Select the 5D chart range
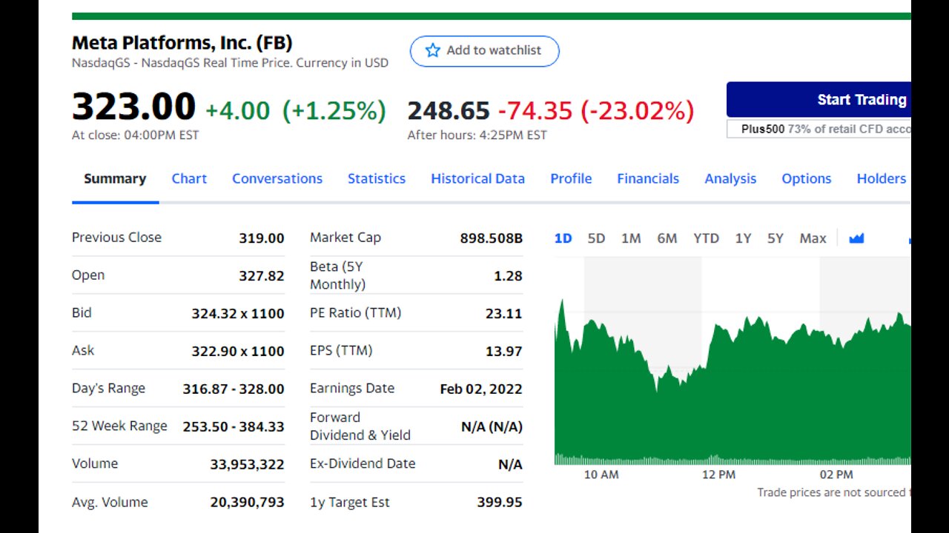Screen dimensions: 949x533 click(596, 238)
